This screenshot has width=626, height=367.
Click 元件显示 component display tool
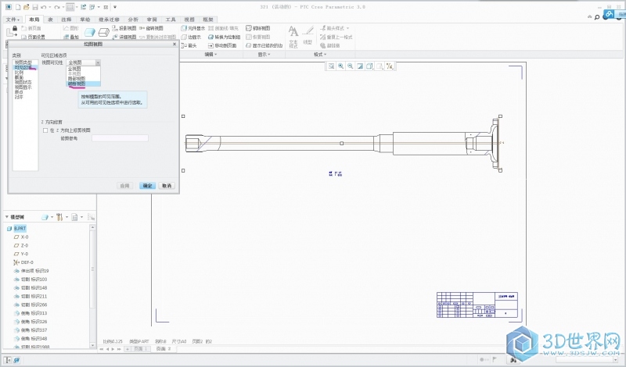pos(192,28)
